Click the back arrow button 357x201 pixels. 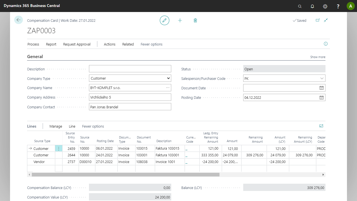coord(18,20)
